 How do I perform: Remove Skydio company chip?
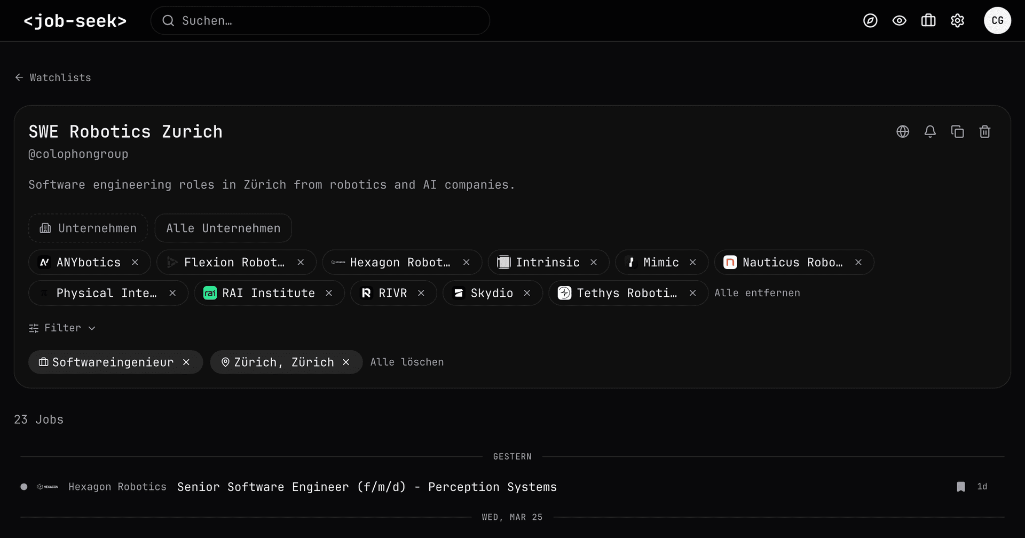click(x=527, y=293)
